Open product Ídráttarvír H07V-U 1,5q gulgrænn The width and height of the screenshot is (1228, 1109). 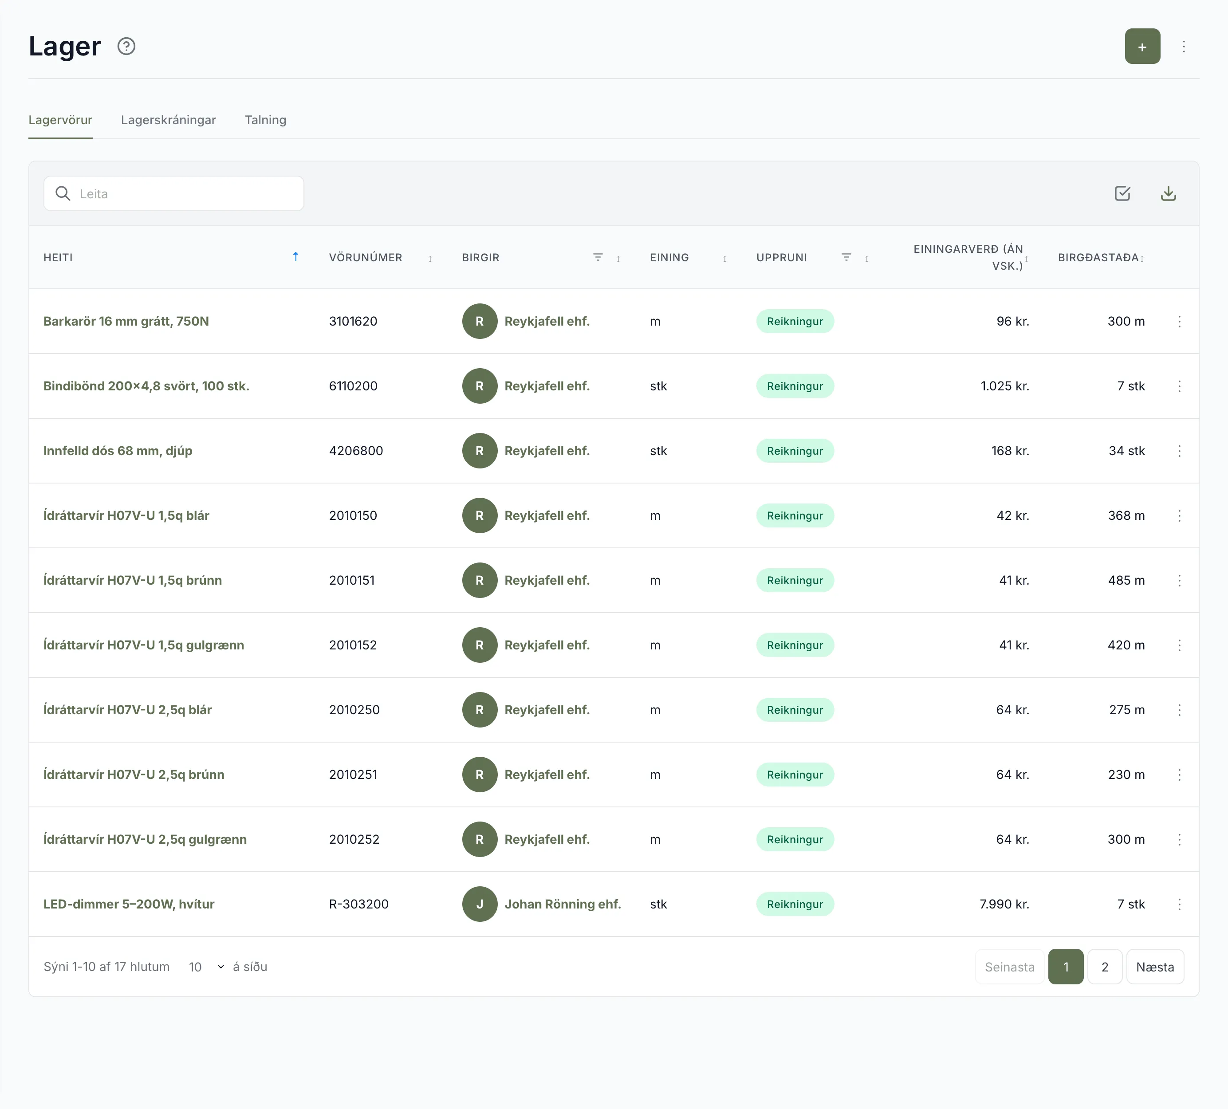point(143,645)
